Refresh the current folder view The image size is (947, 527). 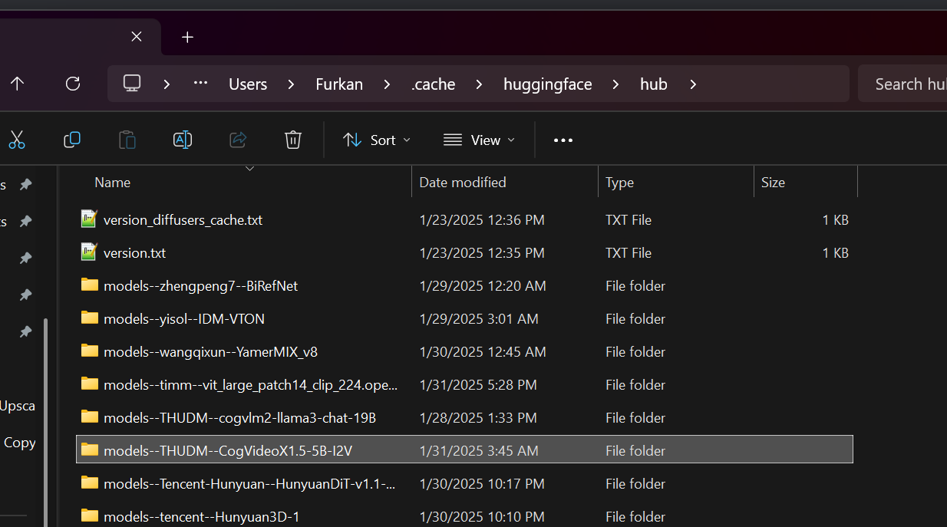pos(73,84)
